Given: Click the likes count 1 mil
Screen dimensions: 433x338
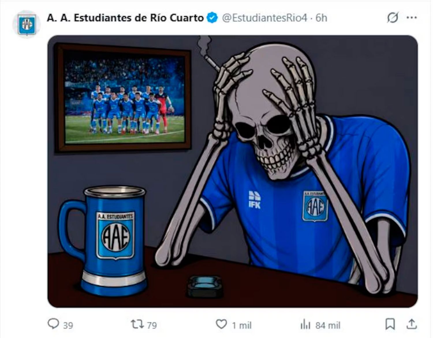Looking at the screenshot, I should tap(242, 325).
